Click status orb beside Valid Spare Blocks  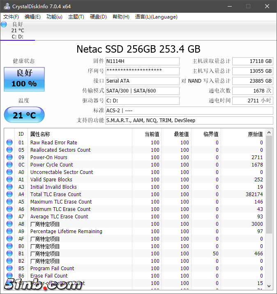(x=9, y=180)
